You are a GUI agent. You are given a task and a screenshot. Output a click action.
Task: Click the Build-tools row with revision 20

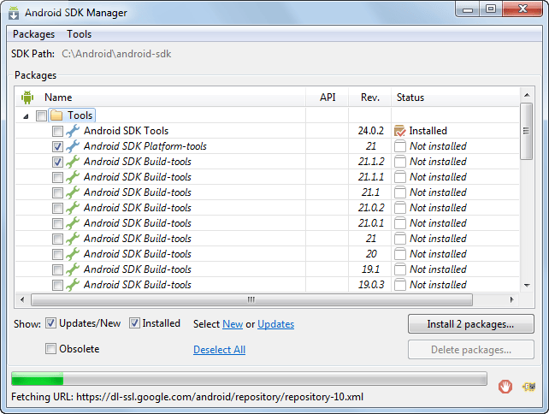click(267, 254)
